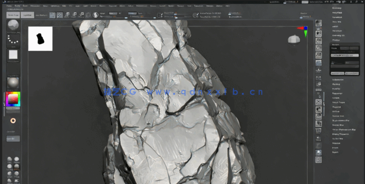Screen dimensions: 365x184
Task: Click the brush-and-circle icon beside ActivePoints
Action: (196, 15)
